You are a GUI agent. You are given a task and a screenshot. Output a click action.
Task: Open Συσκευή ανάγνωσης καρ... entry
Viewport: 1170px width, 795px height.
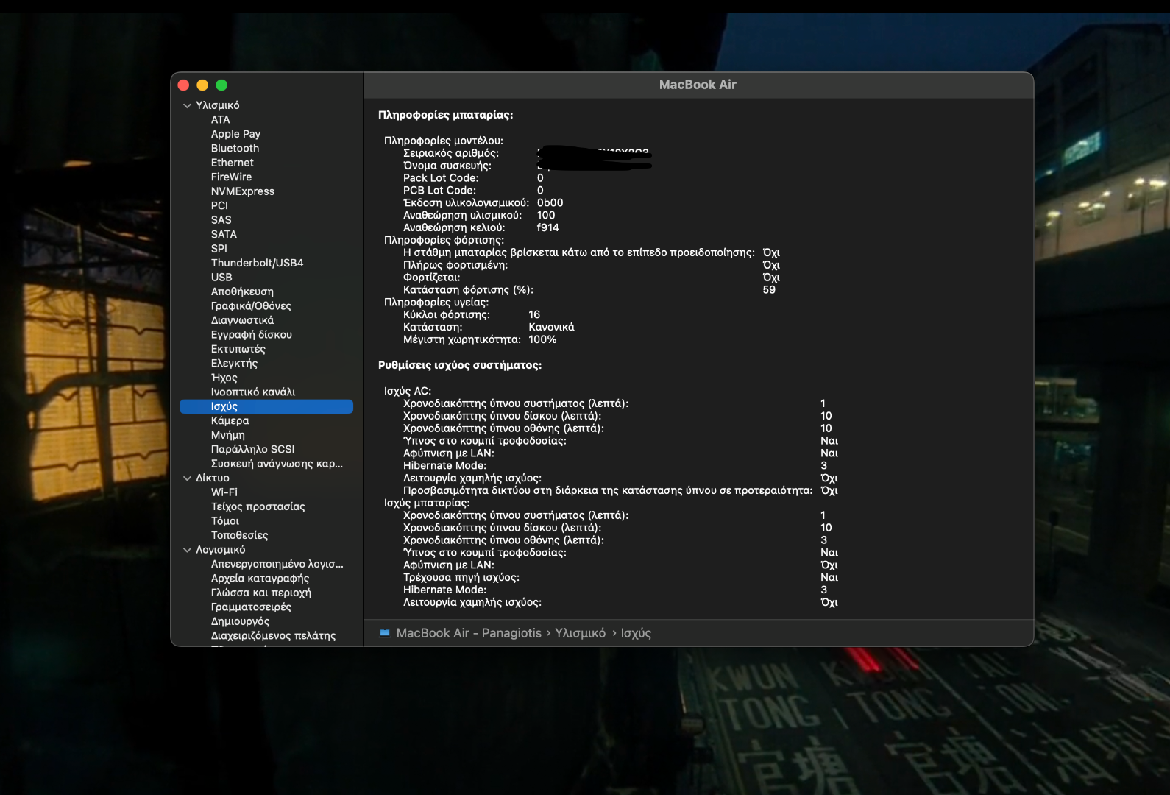[277, 464]
